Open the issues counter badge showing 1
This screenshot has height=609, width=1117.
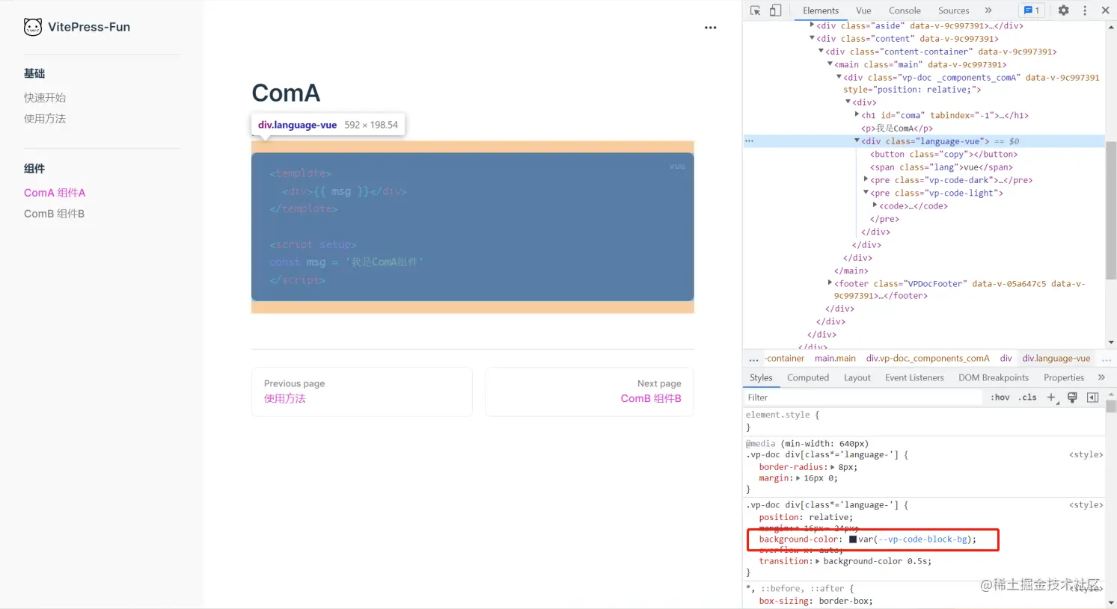tap(1032, 10)
